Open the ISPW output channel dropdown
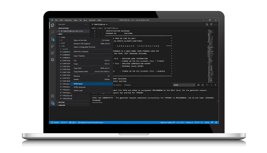This screenshot has width=267, height=153. point(184,85)
